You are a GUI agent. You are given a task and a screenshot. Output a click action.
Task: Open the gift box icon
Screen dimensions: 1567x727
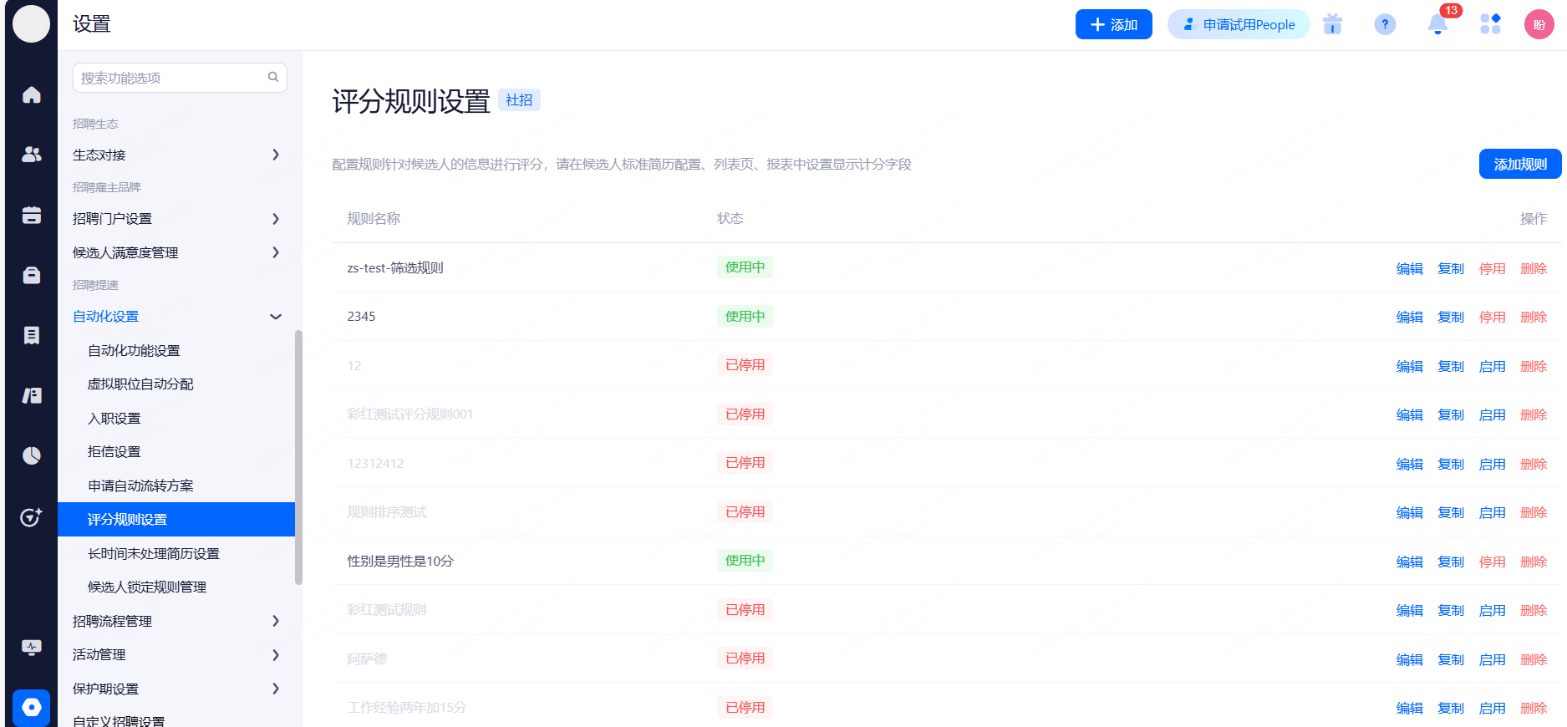[1332, 24]
